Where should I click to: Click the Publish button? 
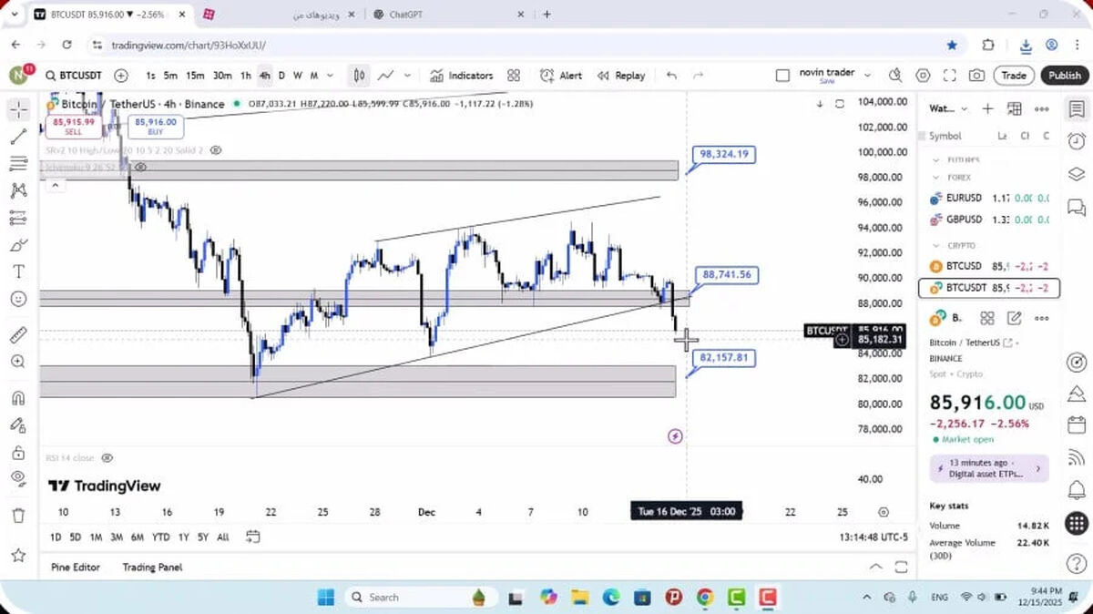click(x=1064, y=76)
